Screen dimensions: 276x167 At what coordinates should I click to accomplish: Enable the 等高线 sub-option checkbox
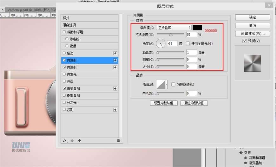(x=67, y=39)
